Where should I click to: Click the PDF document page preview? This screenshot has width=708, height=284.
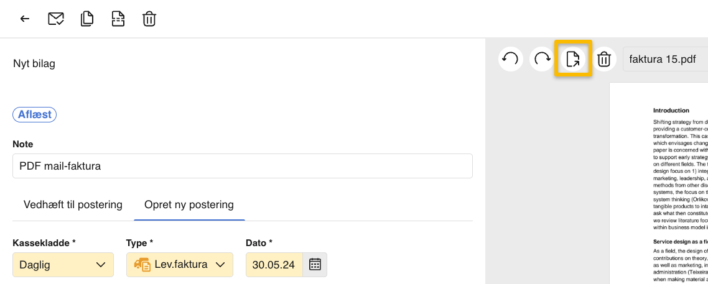tap(658, 186)
